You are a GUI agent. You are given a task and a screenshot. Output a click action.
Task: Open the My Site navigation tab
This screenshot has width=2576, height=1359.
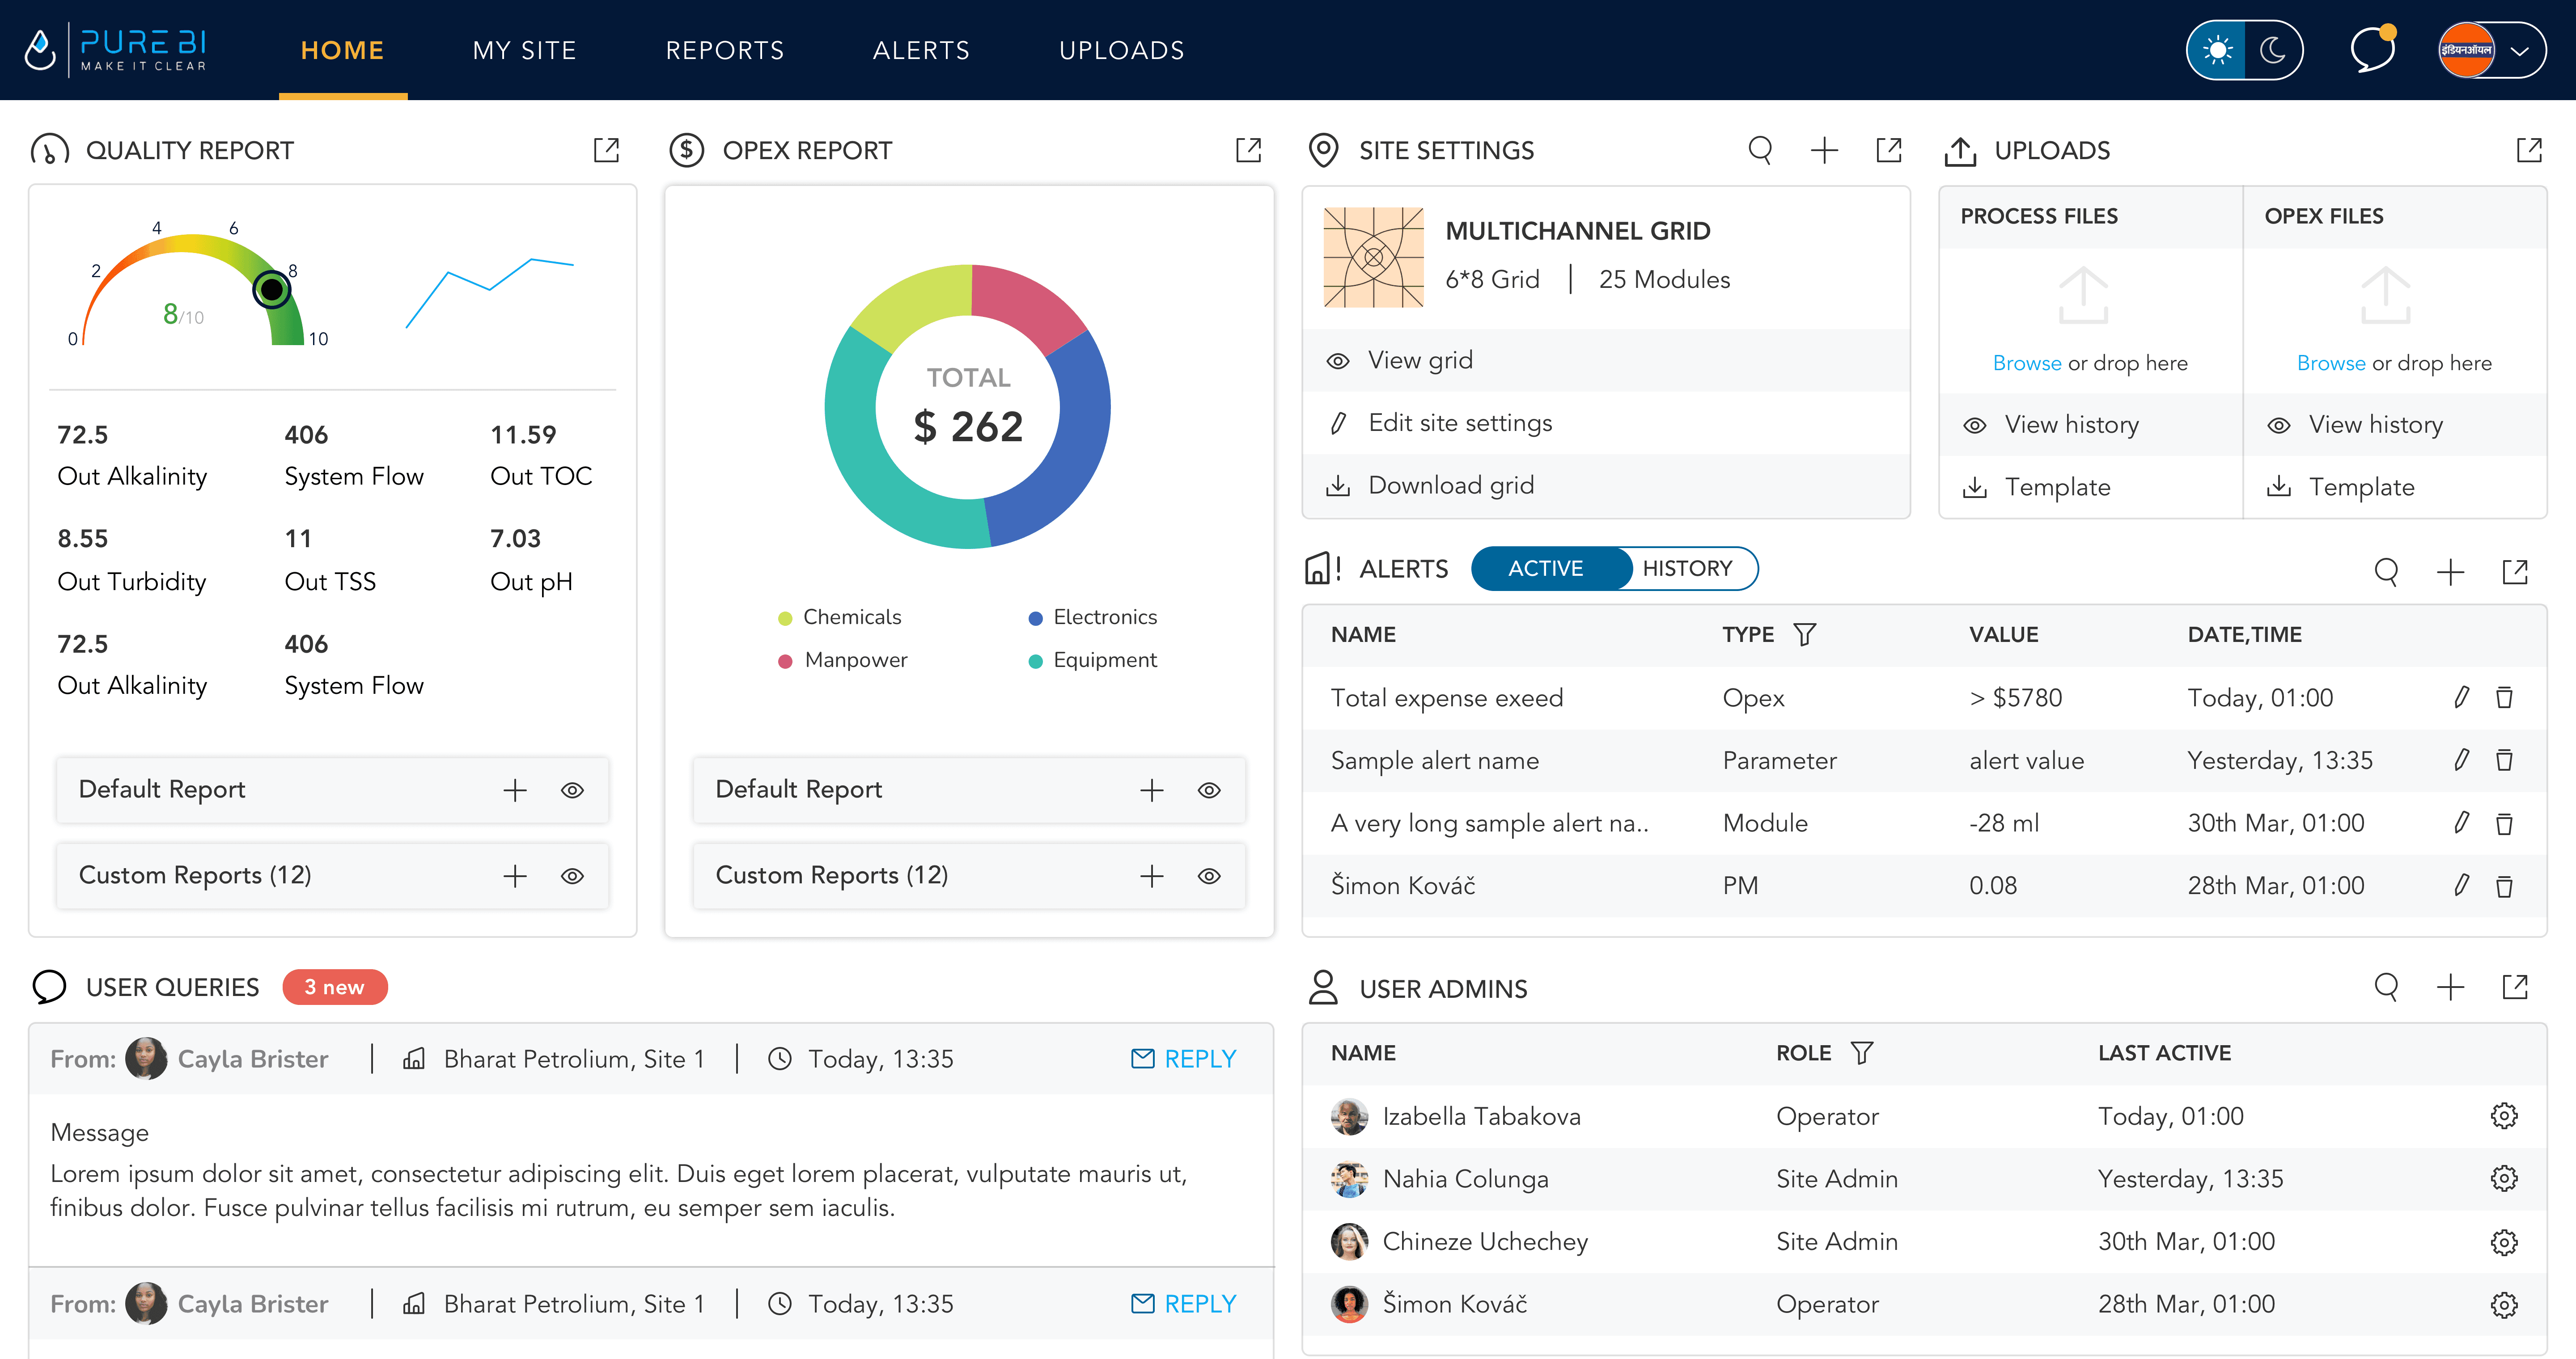tap(524, 50)
